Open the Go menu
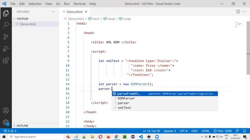The image size is (250, 140). tap(58, 3)
